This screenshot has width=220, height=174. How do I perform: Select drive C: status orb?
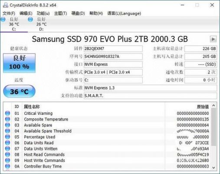[x=3, y=19]
